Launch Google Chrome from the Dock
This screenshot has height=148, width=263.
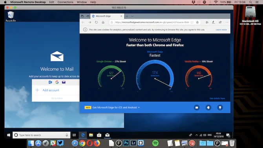click(x=82, y=143)
